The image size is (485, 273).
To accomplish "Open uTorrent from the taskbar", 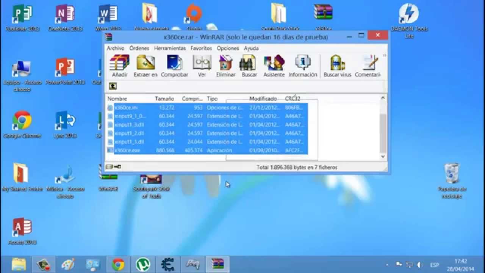I will tap(143, 264).
